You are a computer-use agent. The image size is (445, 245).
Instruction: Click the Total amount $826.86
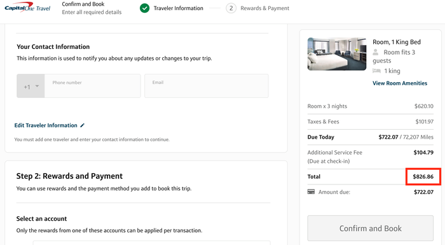tap(423, 176)
